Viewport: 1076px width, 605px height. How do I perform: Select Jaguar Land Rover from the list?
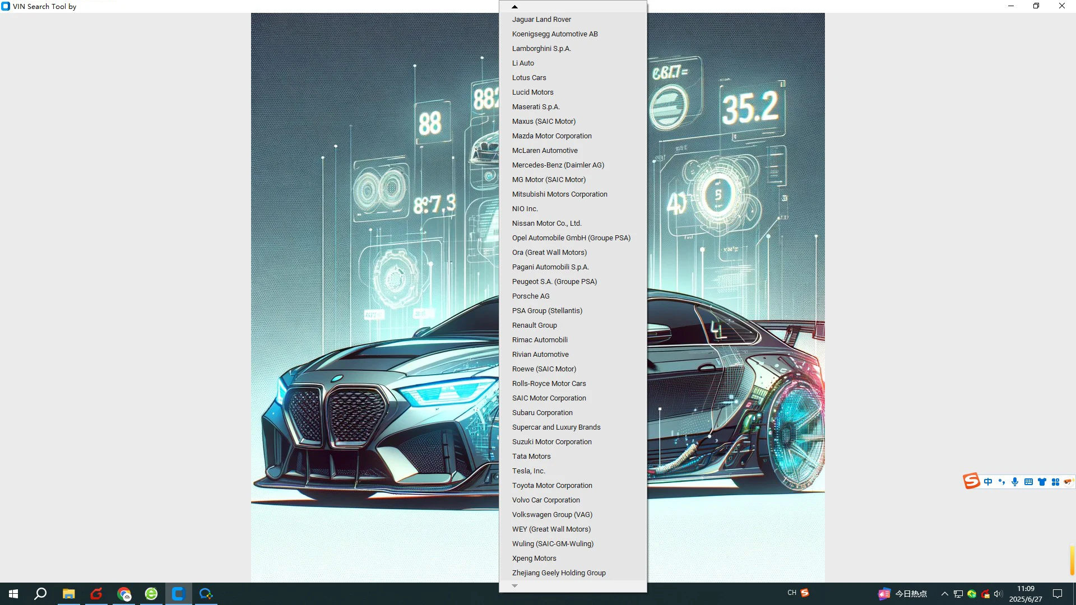(573, 20)
